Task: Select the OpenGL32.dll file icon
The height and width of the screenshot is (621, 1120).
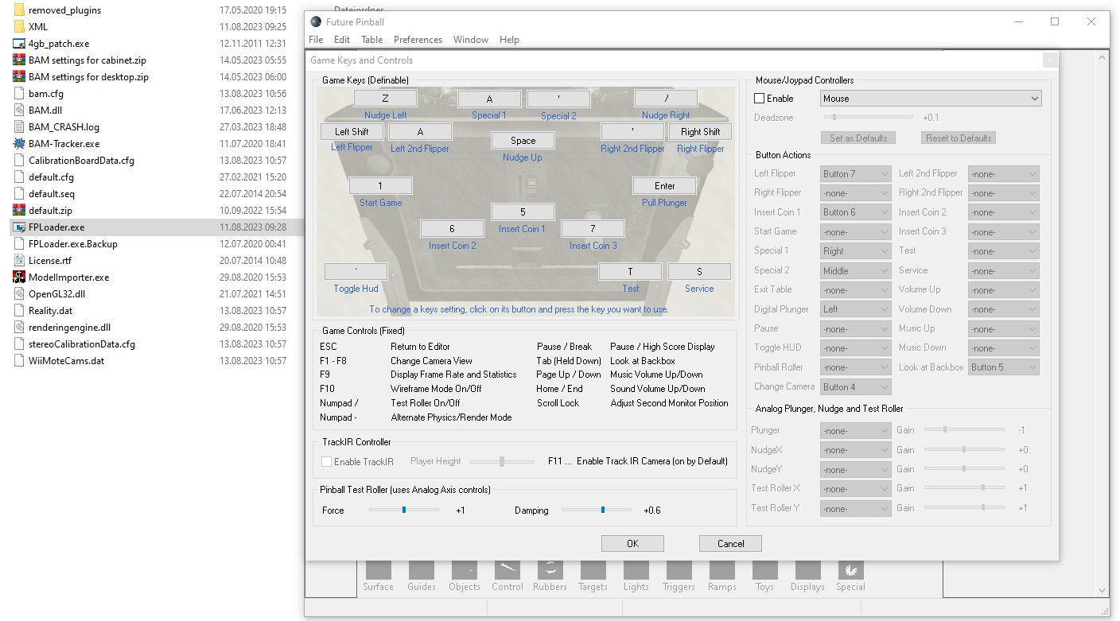Action: point(20,294)
